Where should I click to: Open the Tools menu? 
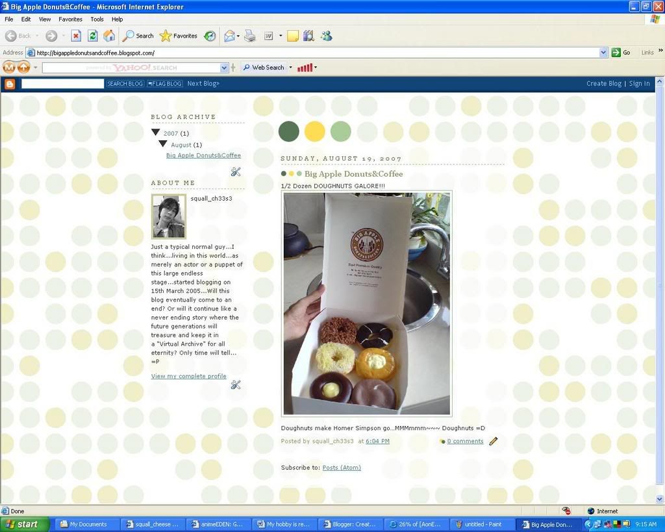click(97, 19)
